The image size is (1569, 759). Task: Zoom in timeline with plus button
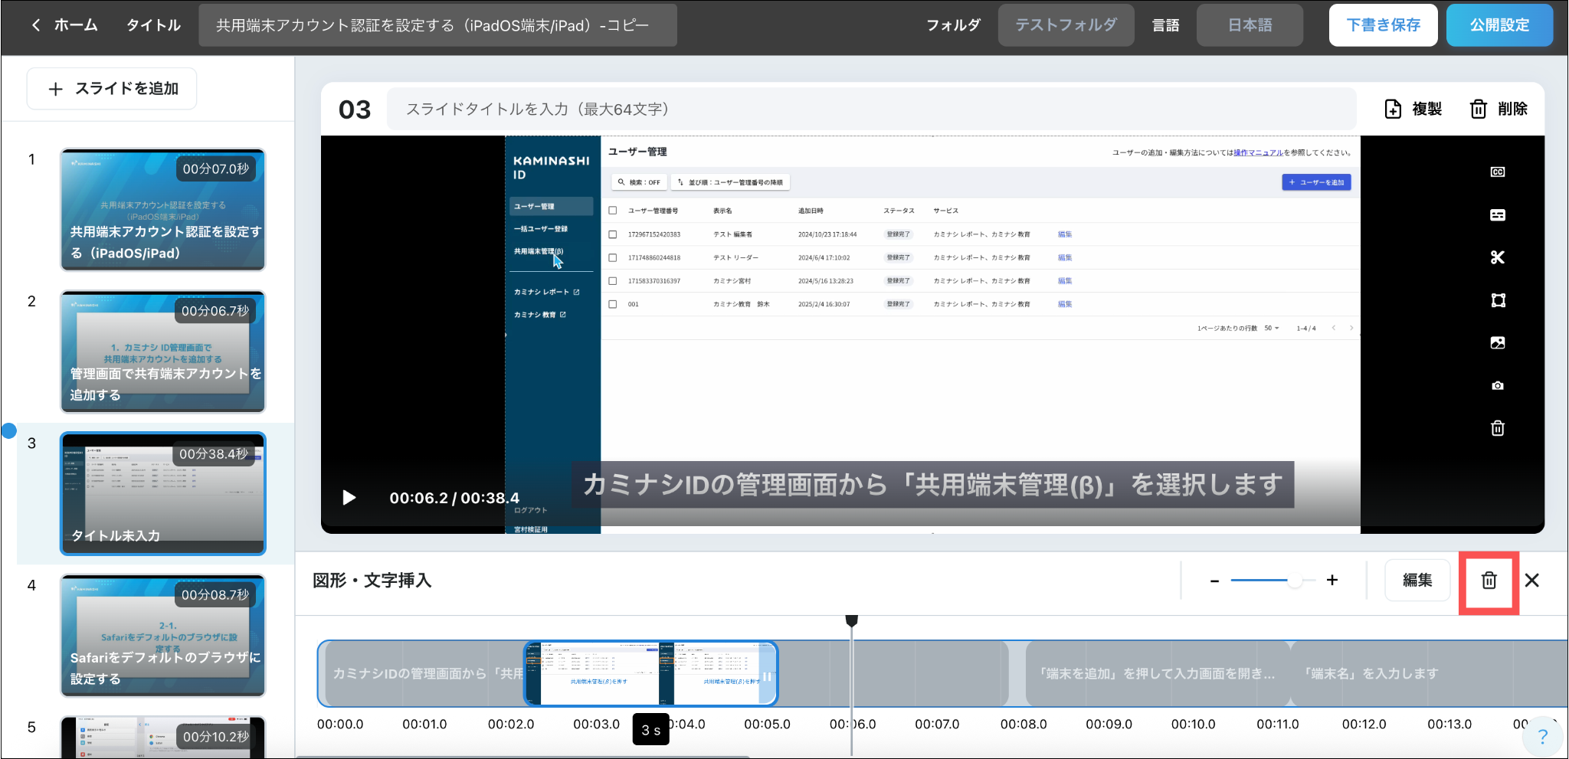(x=1332, y=581)
